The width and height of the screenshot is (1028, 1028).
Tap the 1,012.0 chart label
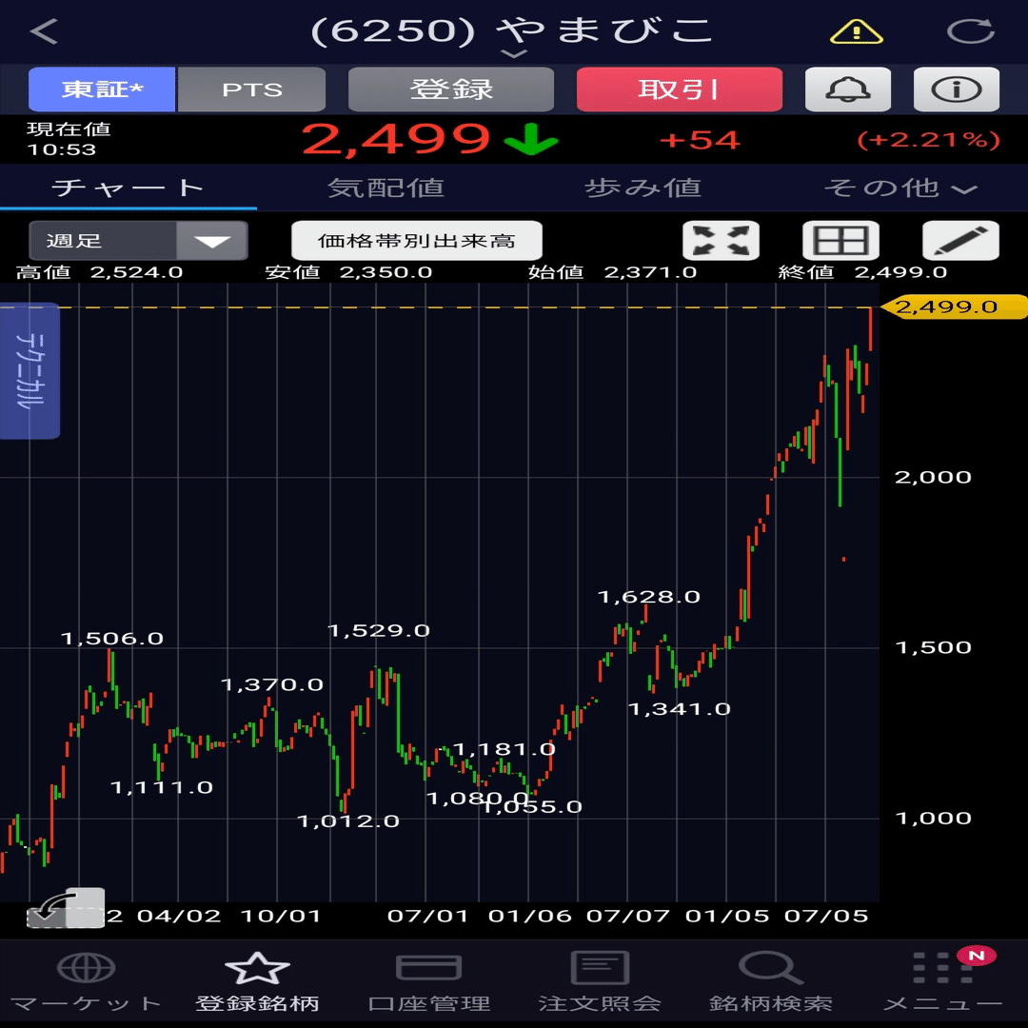tap(348, 821)
